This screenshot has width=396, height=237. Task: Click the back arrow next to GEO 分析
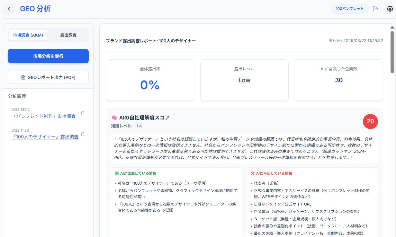point(9,9)
